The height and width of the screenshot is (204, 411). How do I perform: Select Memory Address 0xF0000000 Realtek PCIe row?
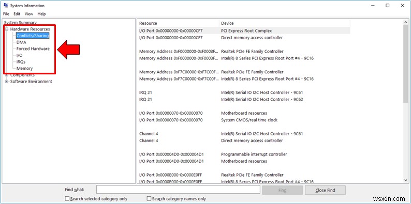[244, 51]
